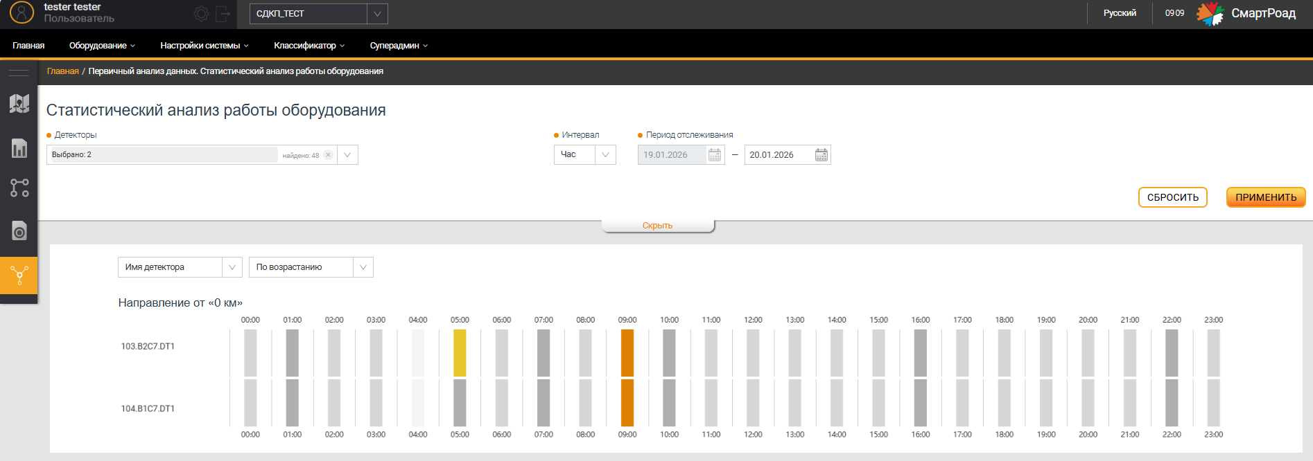Click the СБРОСИТЬ button
Screen dimensions: 1313x461
(x=1172, y=197)
